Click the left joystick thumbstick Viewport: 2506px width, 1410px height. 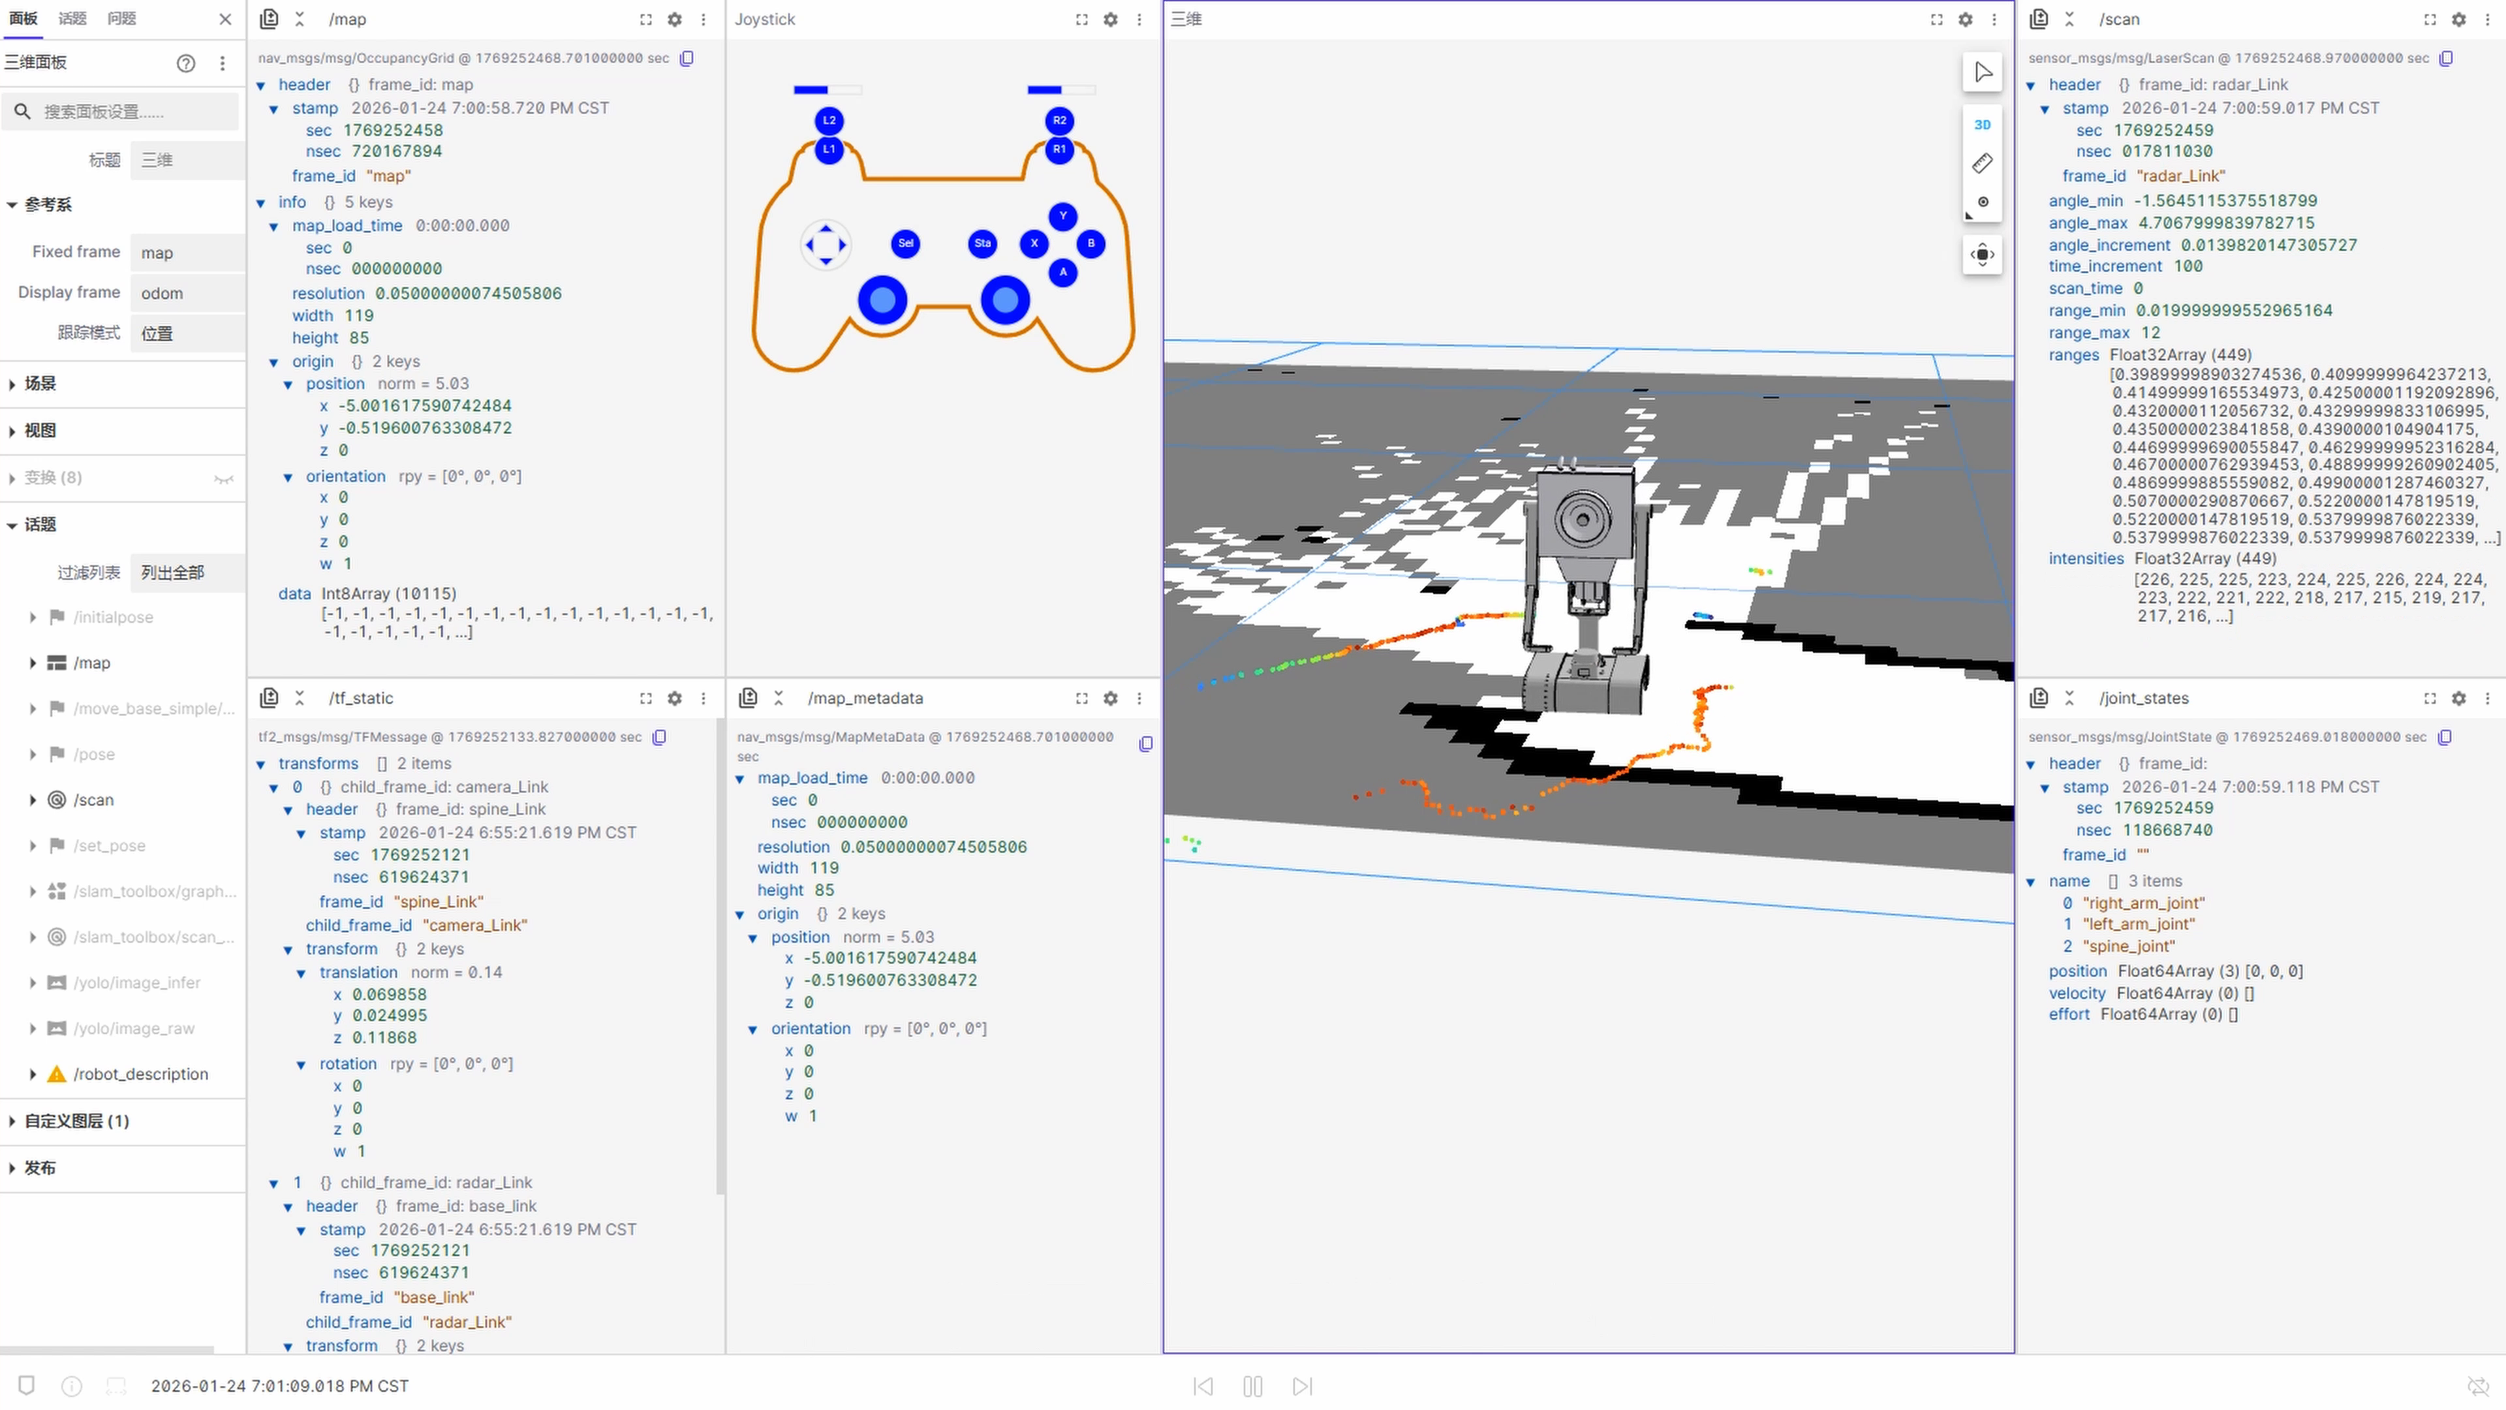[x=882, y=301]
